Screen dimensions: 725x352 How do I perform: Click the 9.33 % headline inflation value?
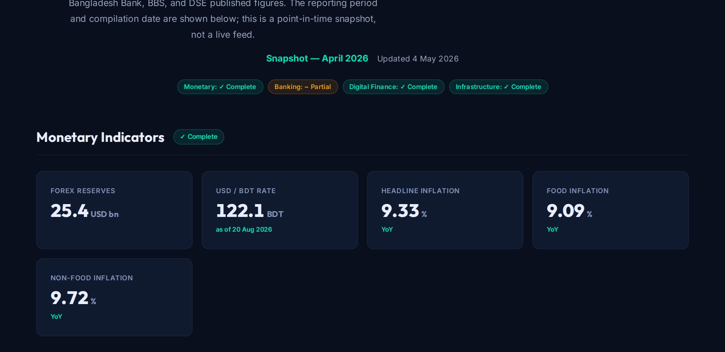coord(404,211)
